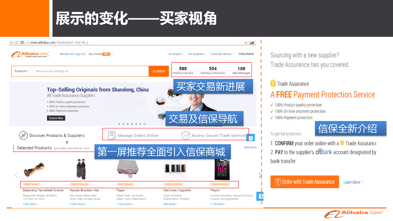Image resolution: width=393 pixels, height=221 pixels.
Task: Click the Chinese link after Customer Service
Action: pos(246,54)
